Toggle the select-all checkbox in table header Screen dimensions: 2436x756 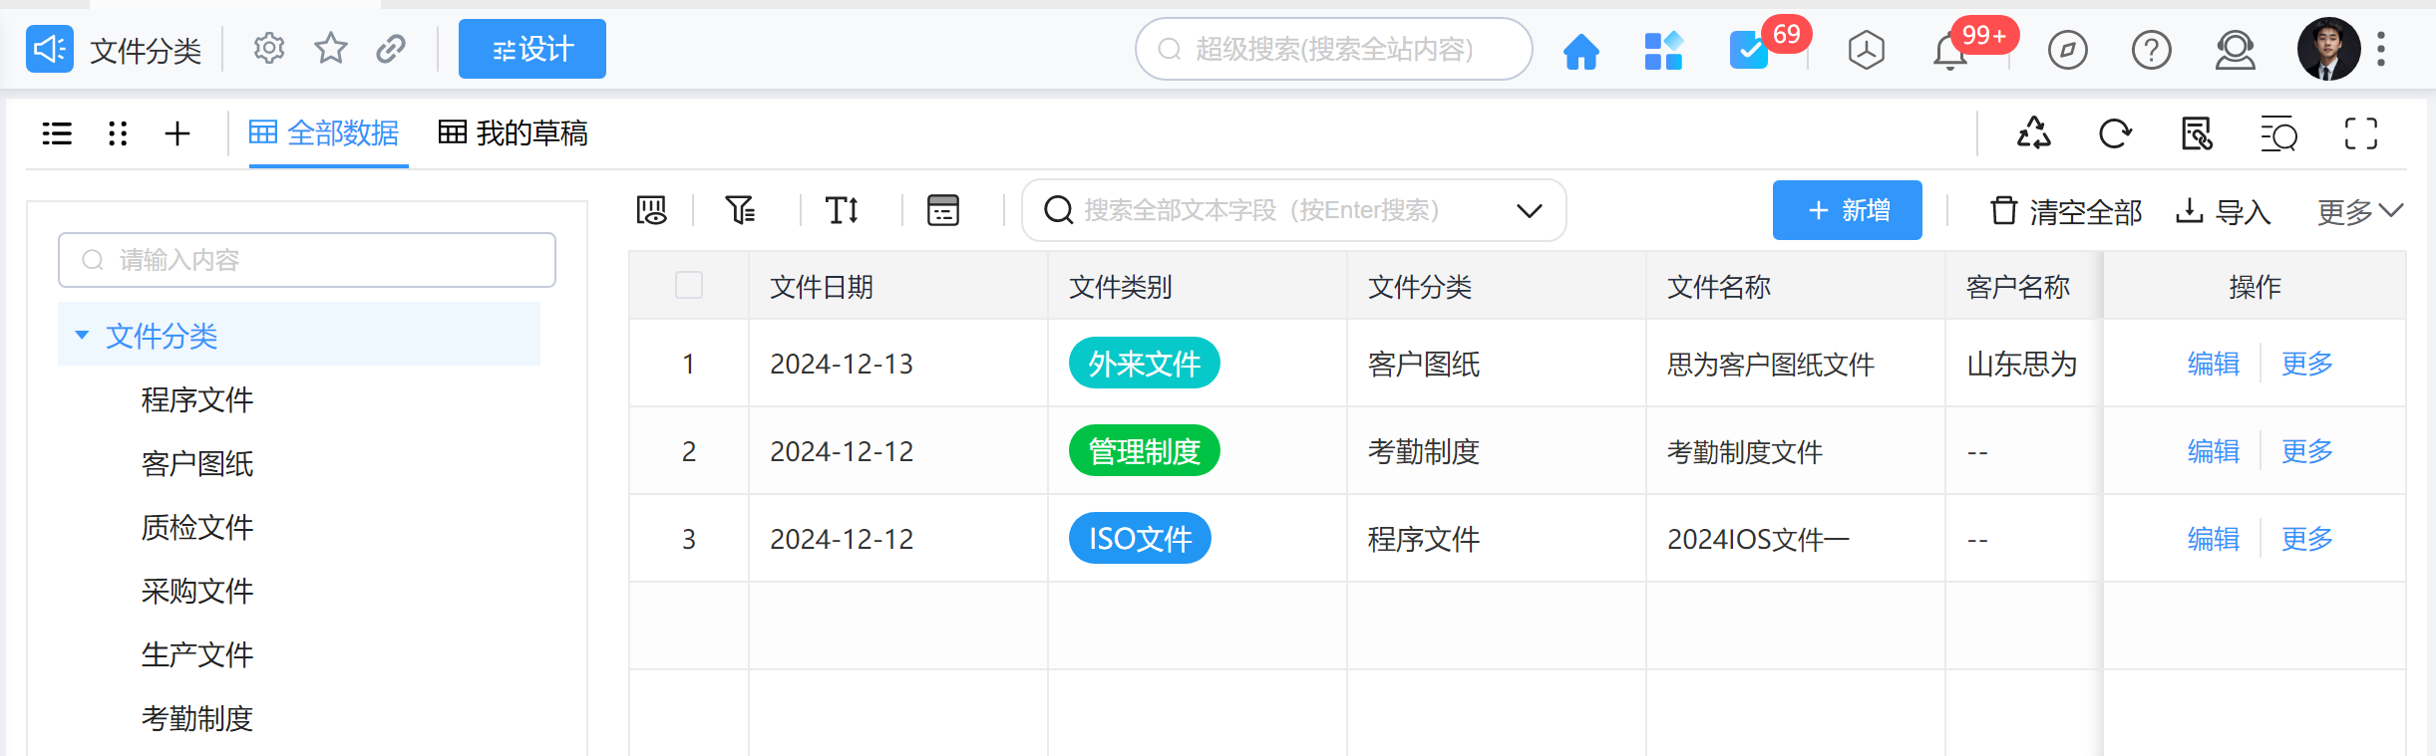pyautogui.click(x=689, y=286)
